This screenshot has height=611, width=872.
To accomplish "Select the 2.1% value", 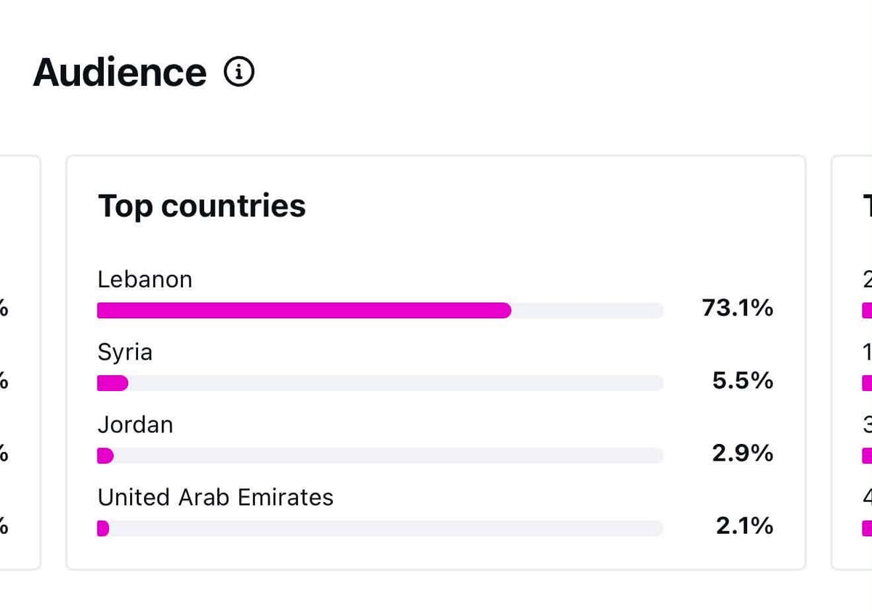I will pos(744,527).
